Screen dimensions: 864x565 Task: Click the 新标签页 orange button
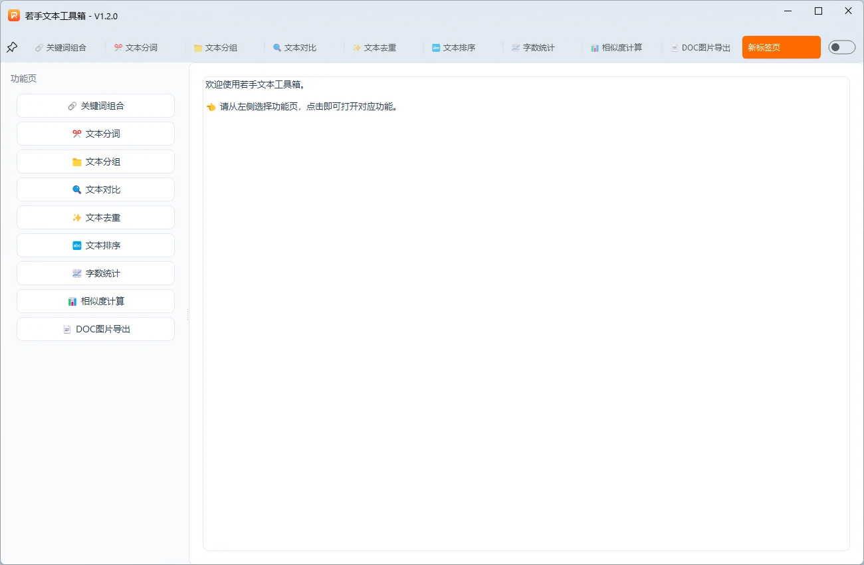tap(781, 47)
